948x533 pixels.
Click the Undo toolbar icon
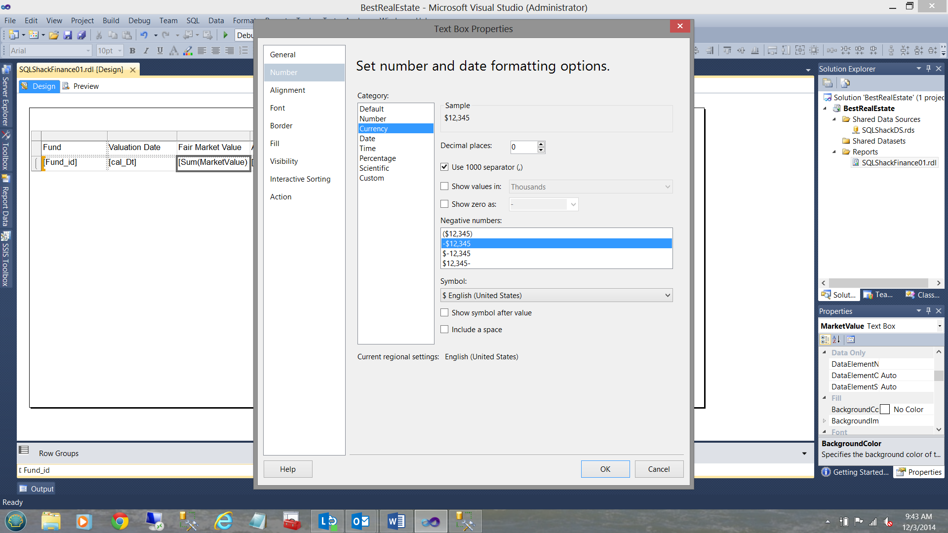(x=144, y=35)
